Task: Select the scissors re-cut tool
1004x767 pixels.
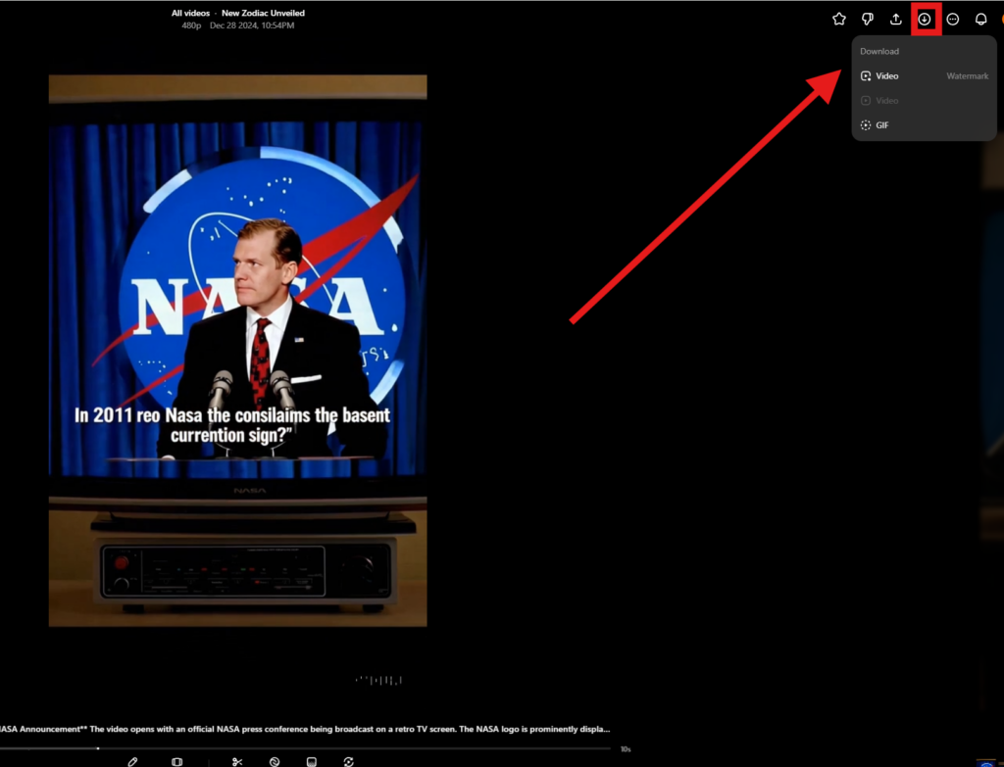Action: [x=237, y=761]
